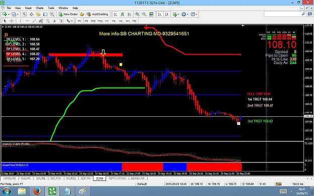314x196 pixels.
Task: Switch to the SENSEX,M5 chart tab
Action: click(138, 178)
